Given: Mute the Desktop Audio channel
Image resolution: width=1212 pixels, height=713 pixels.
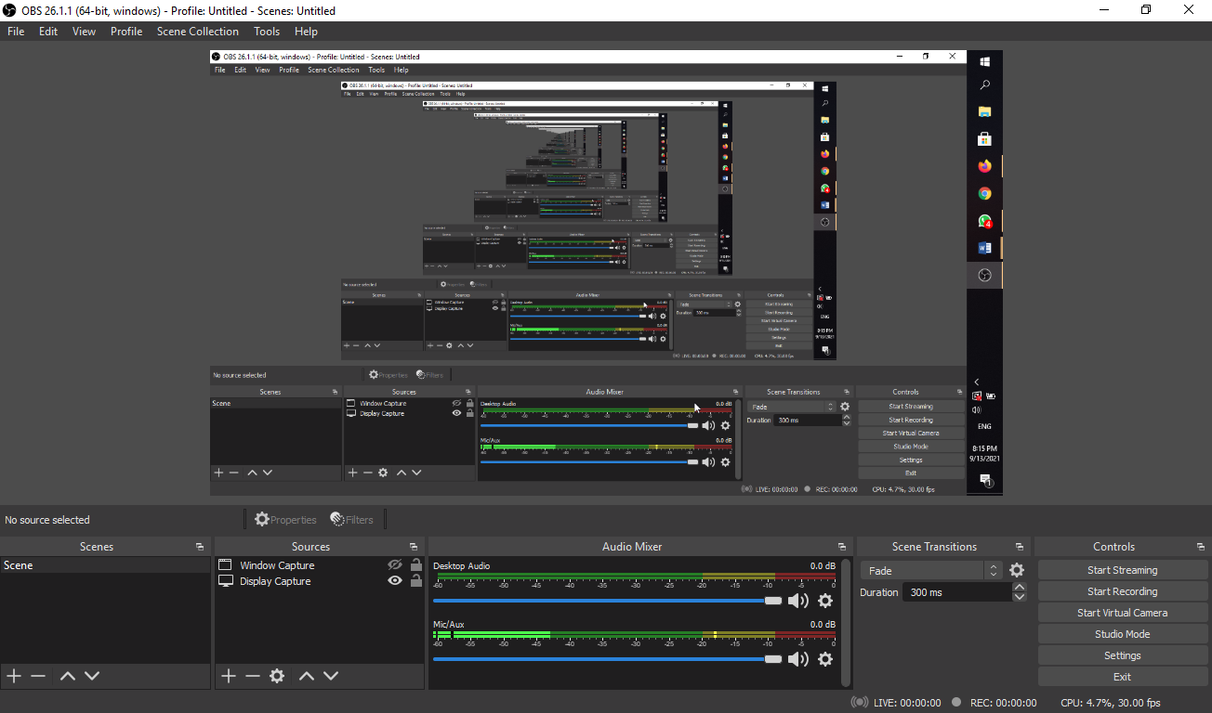Looking at the screenshot, I should point(797,601).
